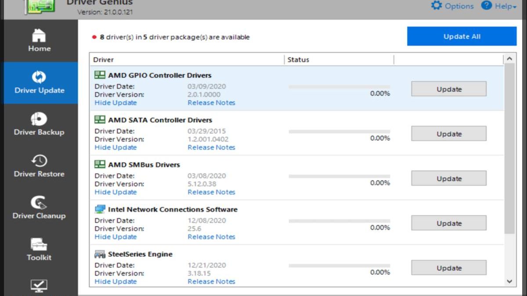Click the SteelSeries Engine progress bar
This screenshot has width=527, height=296.
pos(339,266)
